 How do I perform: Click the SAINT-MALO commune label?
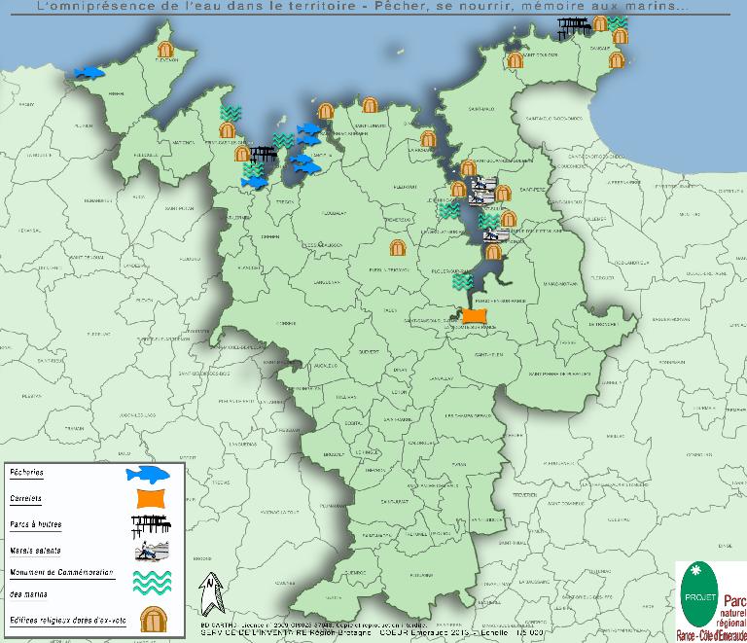pyautogui.click(x=481, y=109)
